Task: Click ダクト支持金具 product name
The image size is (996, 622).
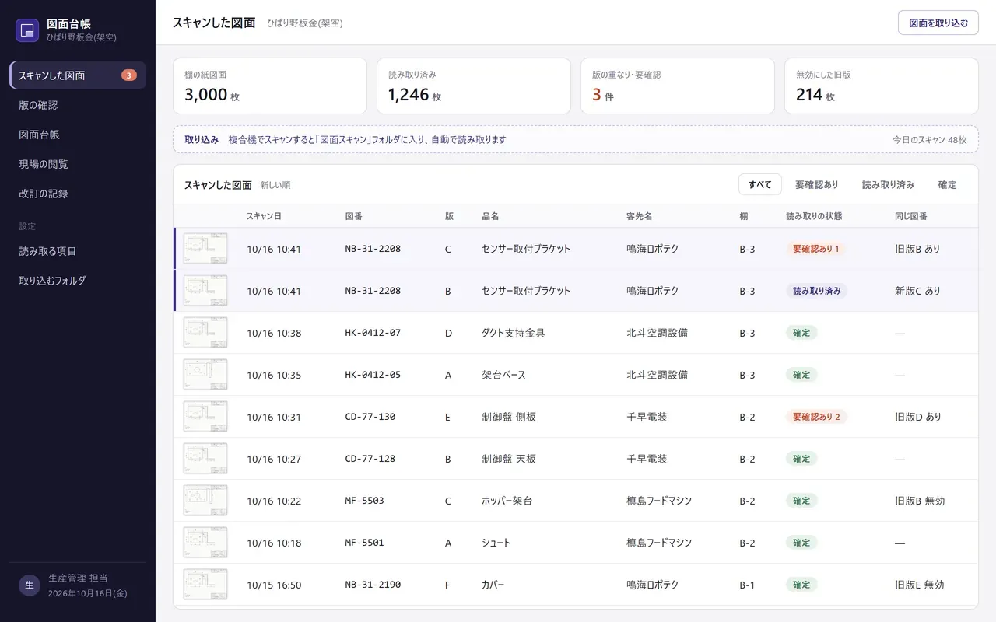Action: (x=514, y=333)
